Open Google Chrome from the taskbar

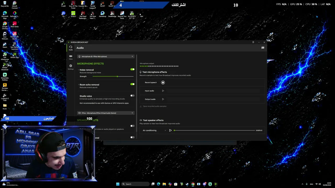pos(193,184)
